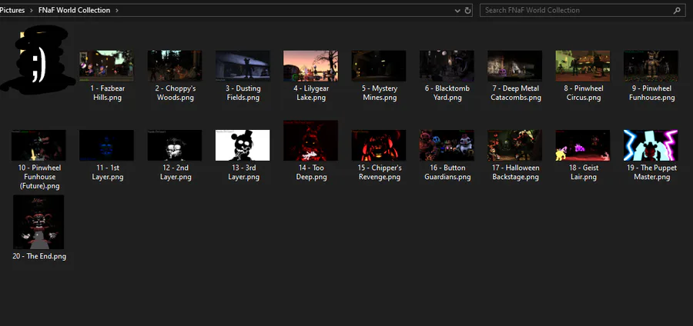
Task: Select 3 - Dusting Fields thumbnail
Action: tap(243, 65)
